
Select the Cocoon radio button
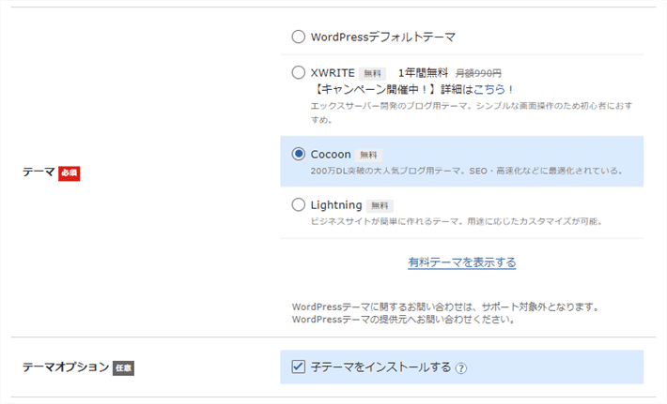[x=299, y=154]
